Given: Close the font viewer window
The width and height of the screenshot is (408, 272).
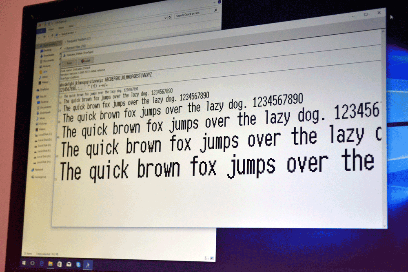Looking at the screenshot, I should tap(379, 13).
